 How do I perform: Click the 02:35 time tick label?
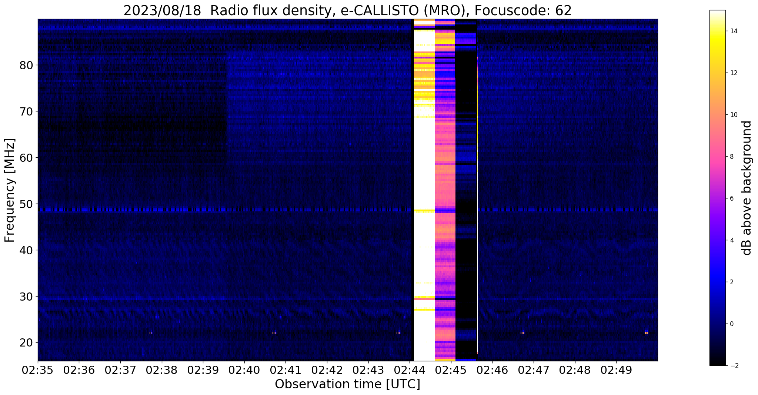pos(38,369)
